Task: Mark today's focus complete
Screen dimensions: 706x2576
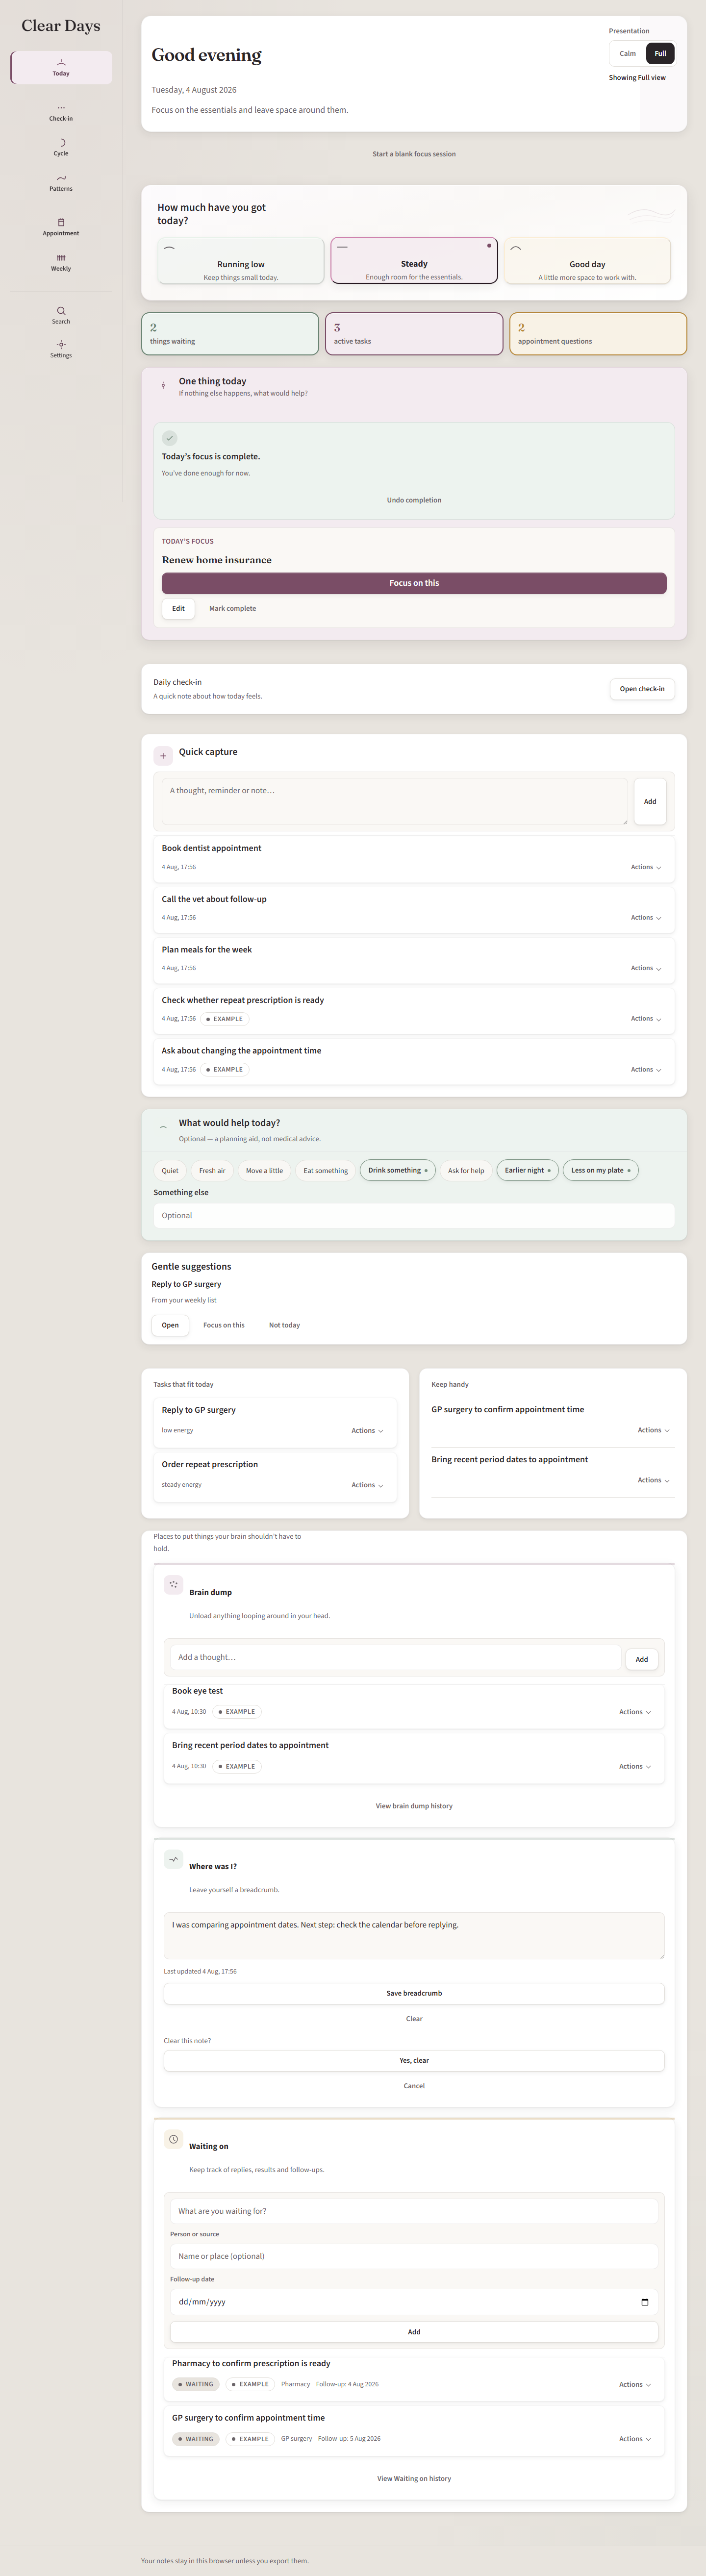Action: [x=232, y=608]
